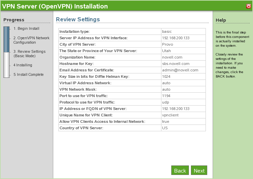Image resolution: width=253 pixels, height=179 pixels.
Task: Select progress step 1. Begin Install
Action: (x=26, y=28)
